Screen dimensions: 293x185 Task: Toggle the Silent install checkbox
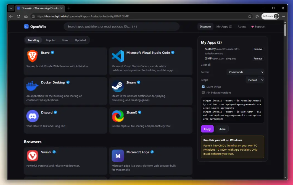tap(203, 87)
